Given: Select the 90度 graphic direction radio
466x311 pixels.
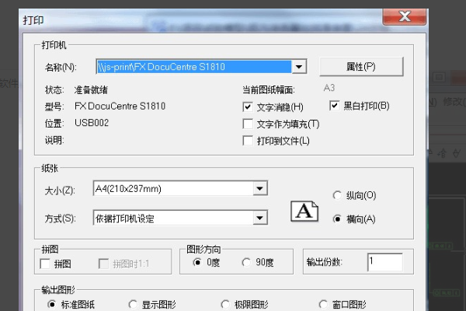Looking at the screenshot, I should tap(246, 262).
